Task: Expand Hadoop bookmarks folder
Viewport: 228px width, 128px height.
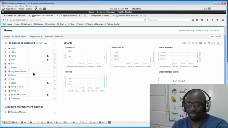Action: pyautogui.click(x=26, y=24)
